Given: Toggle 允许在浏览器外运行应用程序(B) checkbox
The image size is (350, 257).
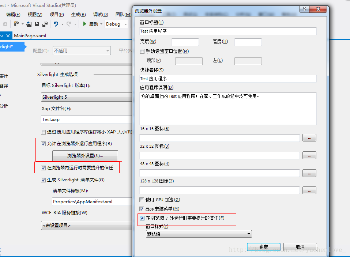Looking at the screenshot, I should coord(43,144).
